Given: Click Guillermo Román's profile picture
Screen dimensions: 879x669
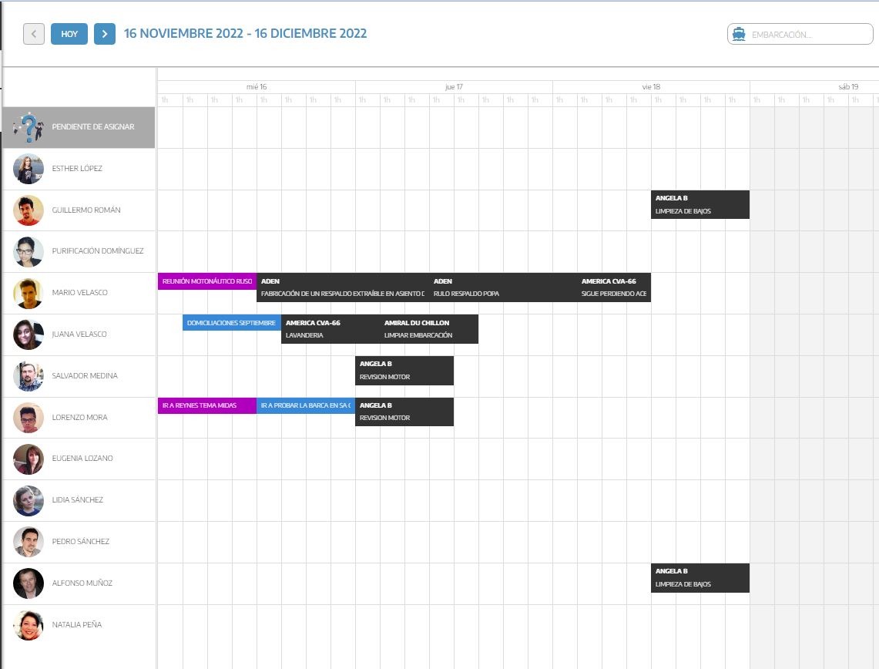Looking at the screenshot, I should 29,210.
